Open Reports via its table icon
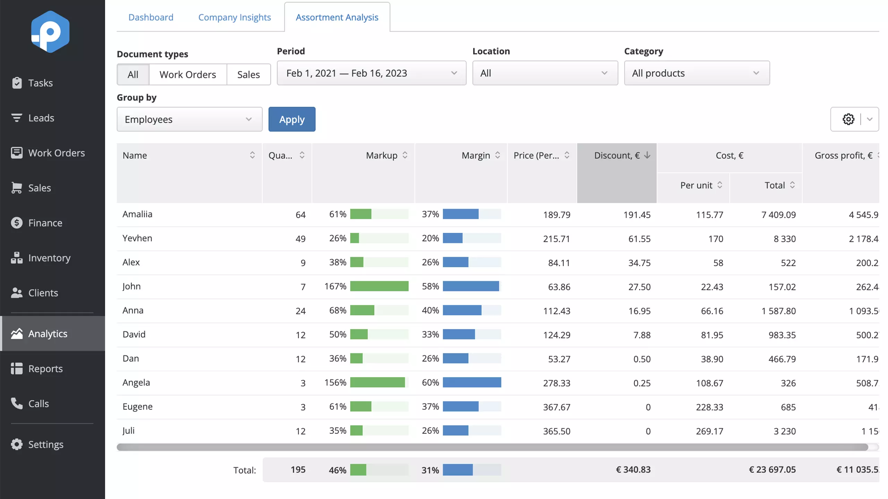The image size is (888, 499). (x=17, y=368)
